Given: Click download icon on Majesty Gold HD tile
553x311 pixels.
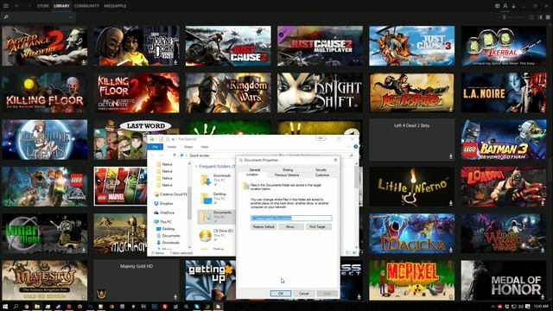Looking at the screenshot, I should point(175,296).
